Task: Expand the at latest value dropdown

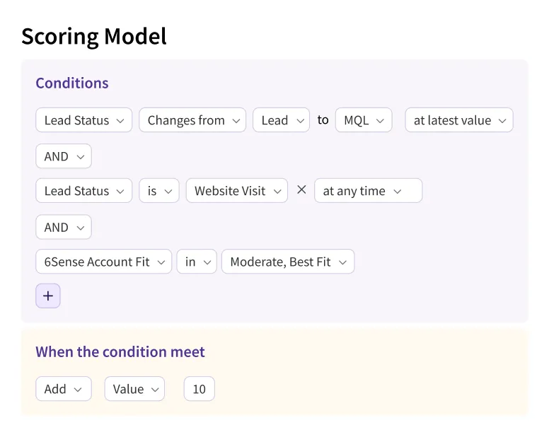Action: pyautogui.click(x=458, y=120)
